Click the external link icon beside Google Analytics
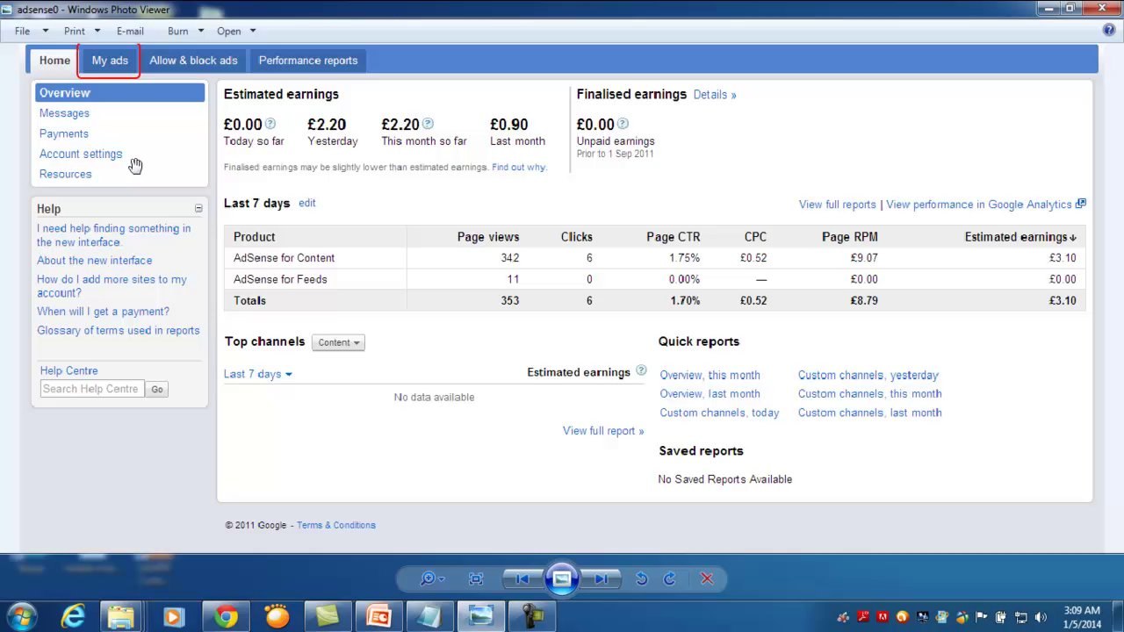The width and height of the screenshot is (1124, 632). tap(1081, 204)
